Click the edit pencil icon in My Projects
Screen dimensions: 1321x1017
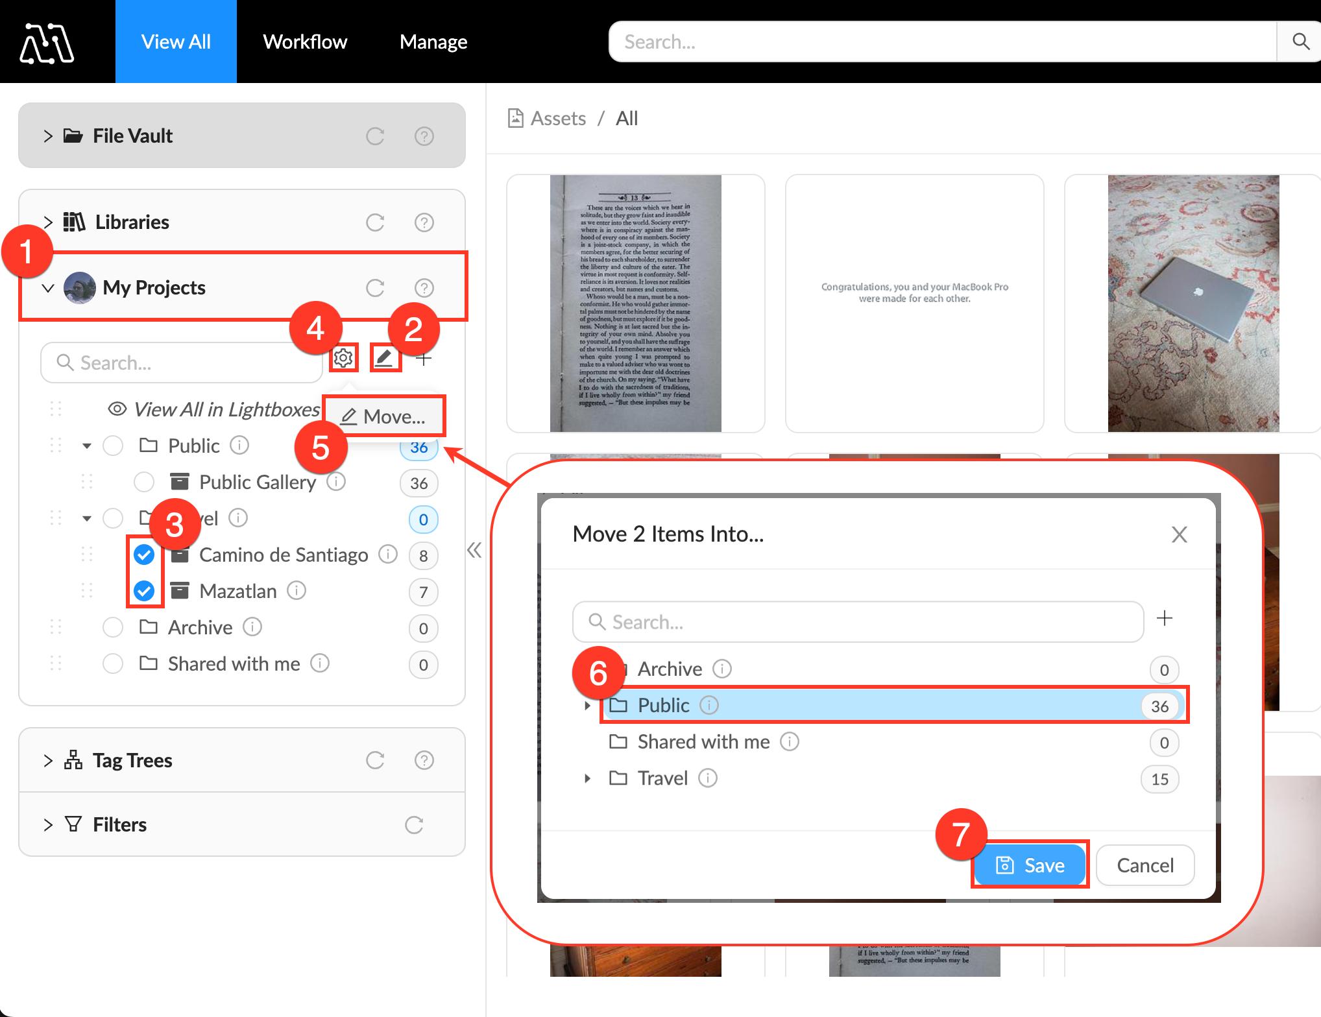pyautogui.click(x=385, y=357)
